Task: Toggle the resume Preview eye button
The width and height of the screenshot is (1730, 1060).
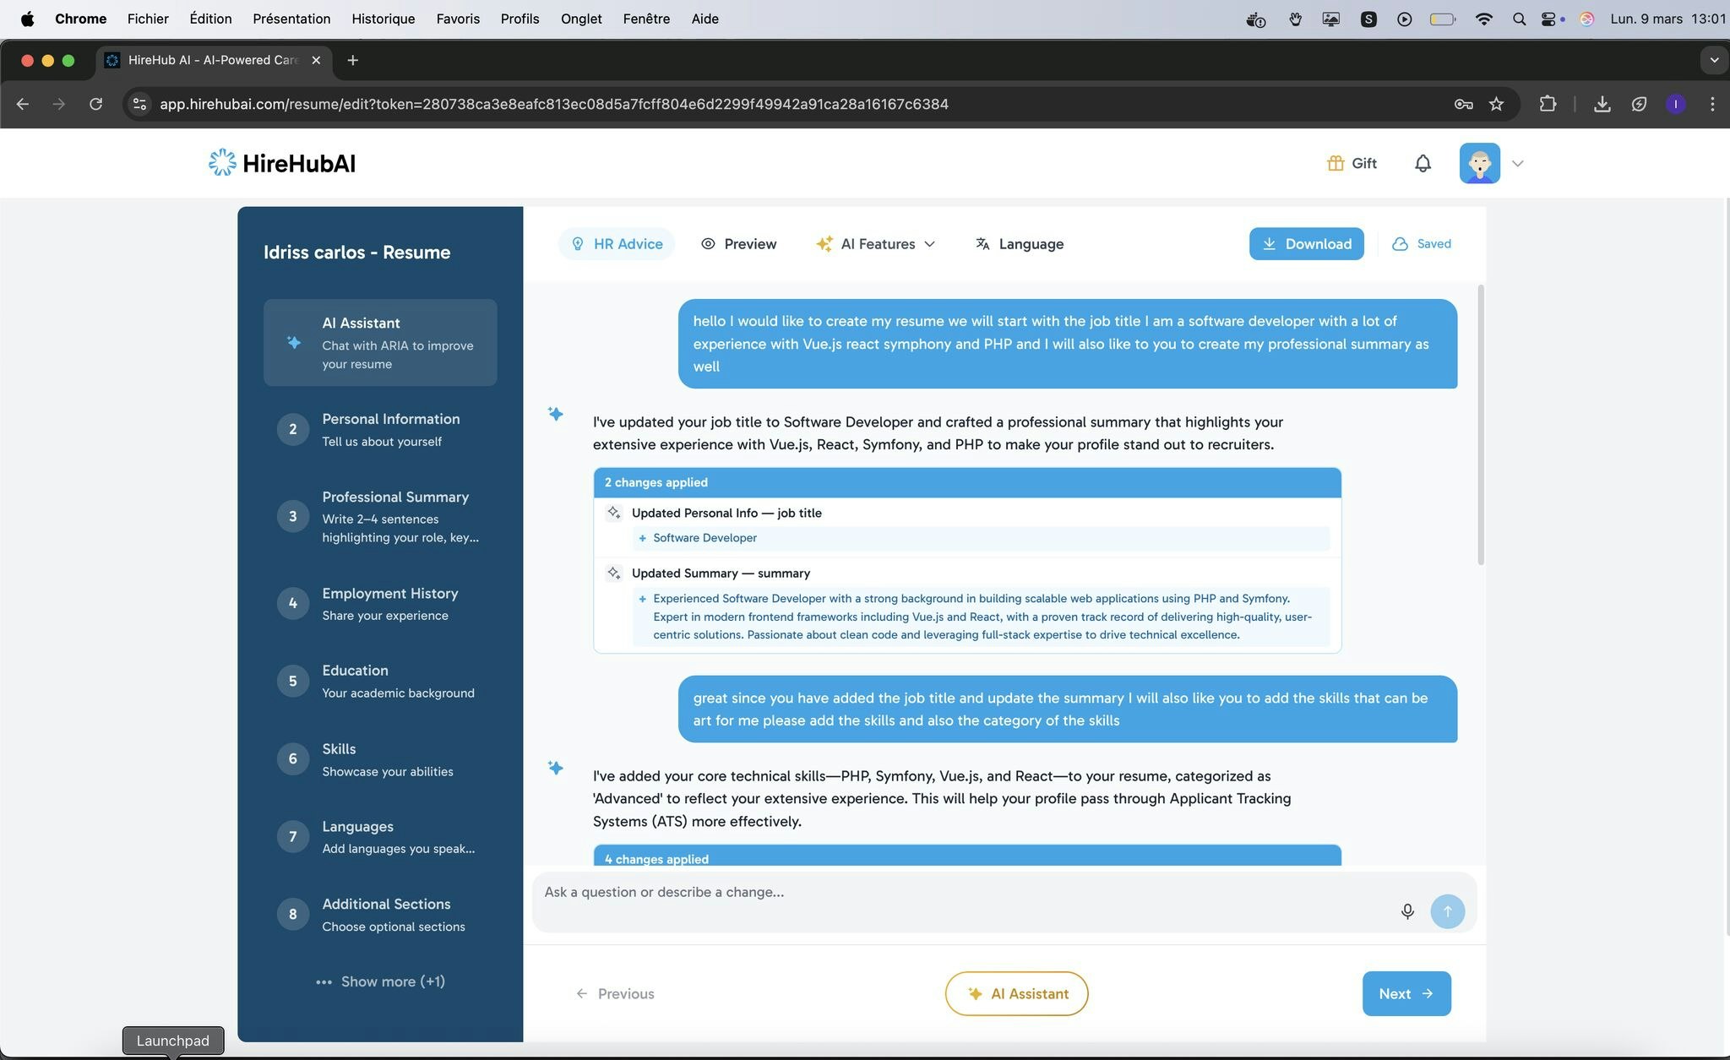Action: click(x=738, y=244)
